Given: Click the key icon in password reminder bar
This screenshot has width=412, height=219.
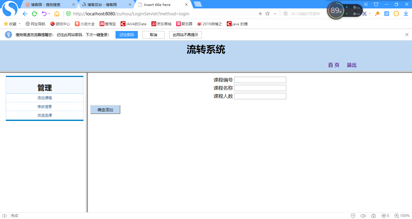Looking at the screenshot, I should [x=8, y=35].
